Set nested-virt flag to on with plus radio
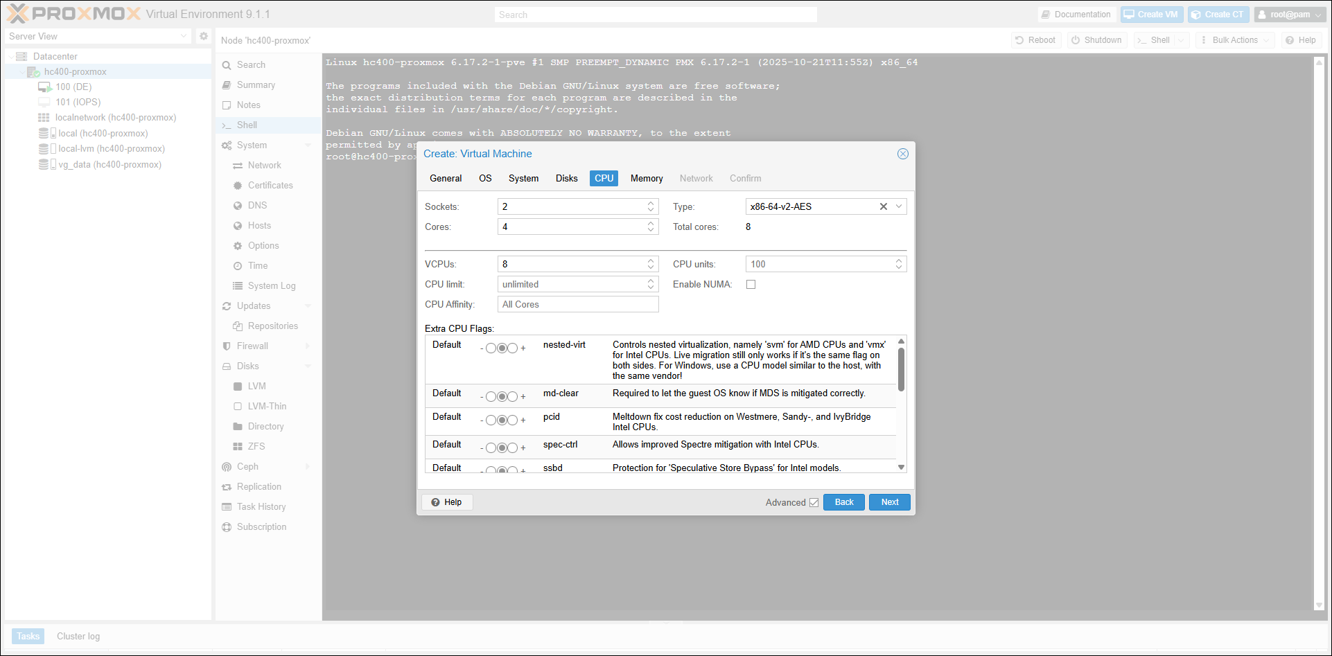1332x656 pixels. point(512,348)
